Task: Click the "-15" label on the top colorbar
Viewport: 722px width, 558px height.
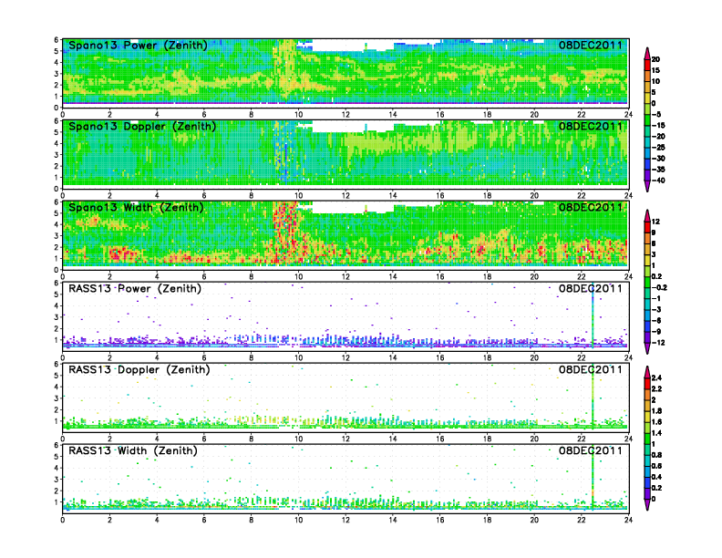Action: [658, 125]
